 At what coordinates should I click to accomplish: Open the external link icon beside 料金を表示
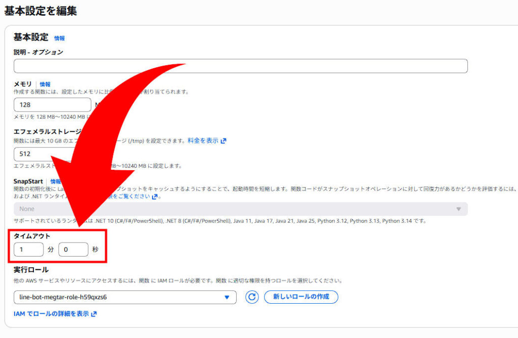coord(223,140)
